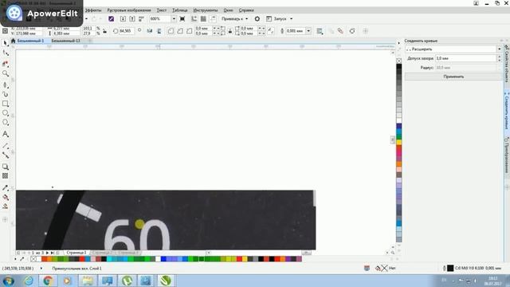Switch to Страница 1 page tab
Screen dimensions: 510x287
76,253
